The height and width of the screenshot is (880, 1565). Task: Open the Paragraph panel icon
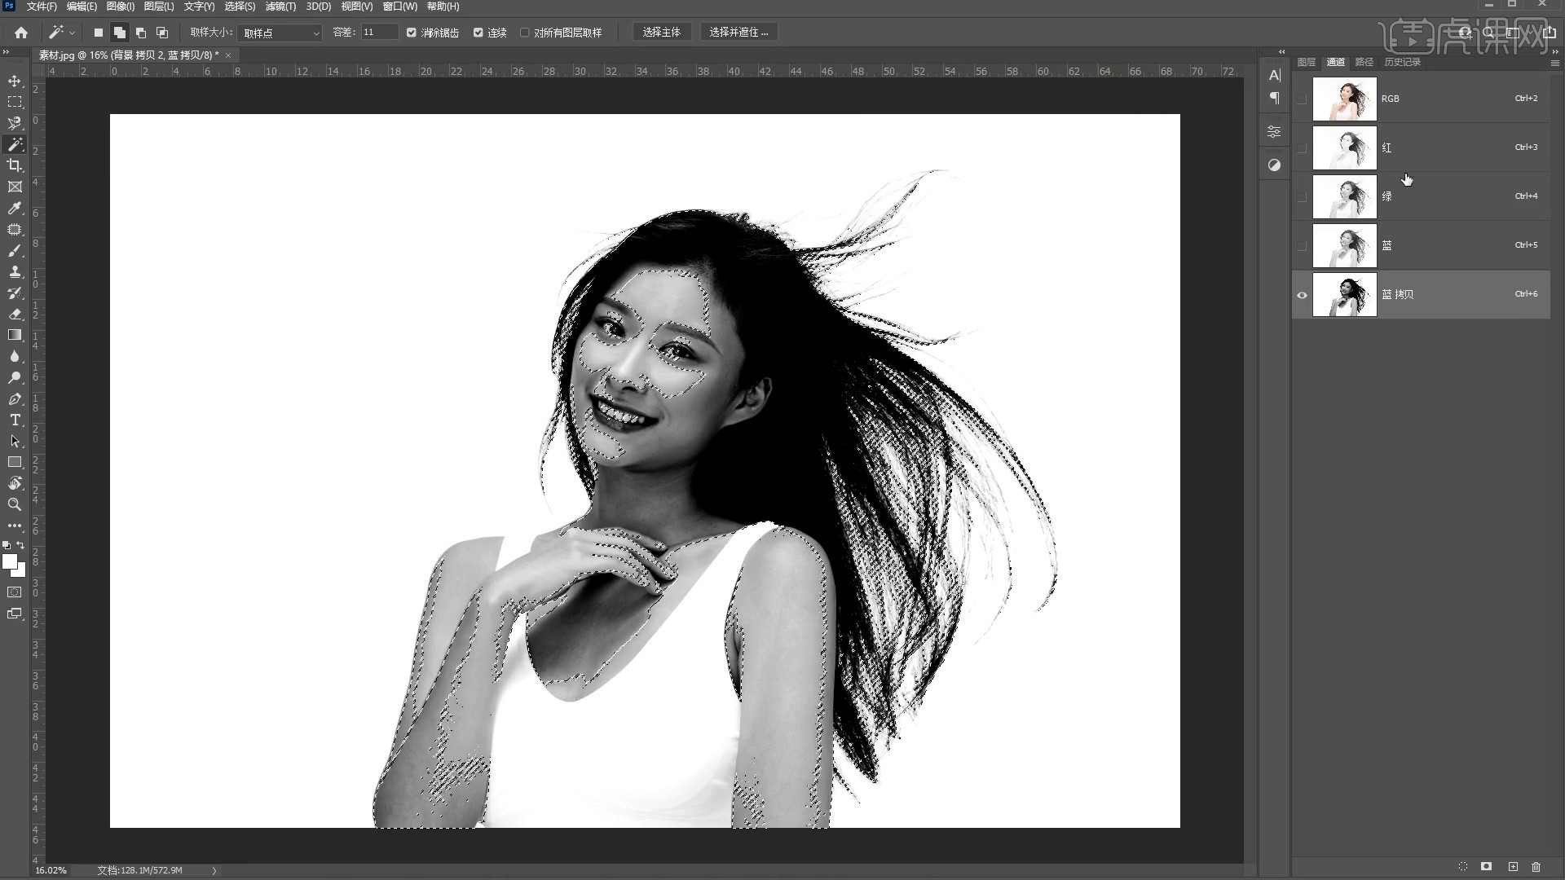[1275, 98]
